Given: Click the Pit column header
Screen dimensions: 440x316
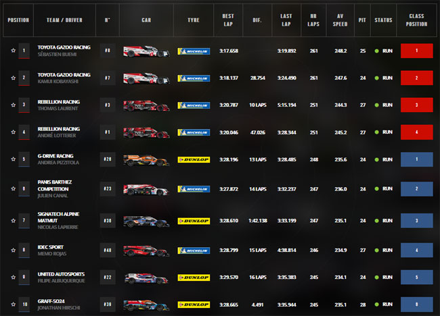Looking at the screenshot, I should (x=362, y=20).
